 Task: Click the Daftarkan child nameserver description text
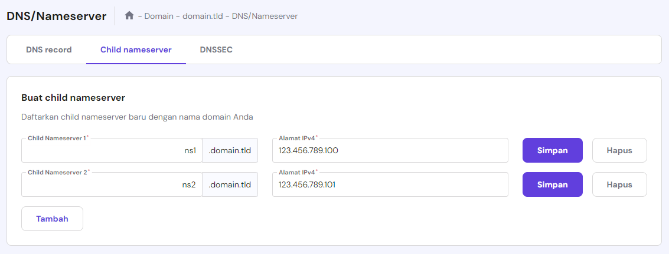tap(138, 117)
